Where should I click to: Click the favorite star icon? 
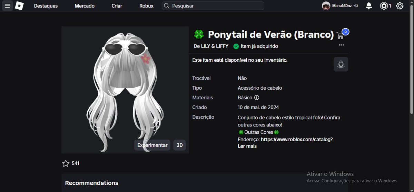click(x=66, y=163)
